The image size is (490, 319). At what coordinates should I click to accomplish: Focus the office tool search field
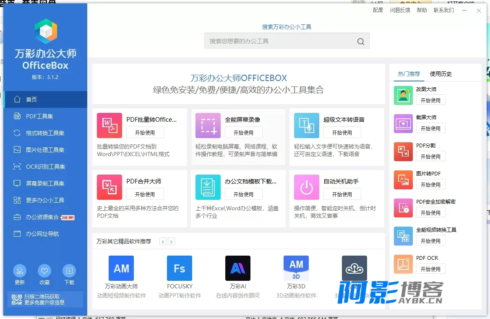click(287, 41)
